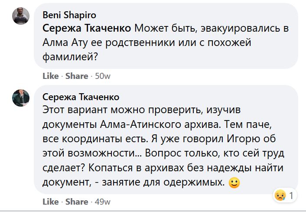Click the reaction count number 1
Viewport: 306px width, 212px height.
[x=291, y=196]
